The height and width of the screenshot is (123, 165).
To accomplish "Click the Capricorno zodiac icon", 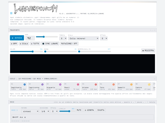I will coord(42,84).
